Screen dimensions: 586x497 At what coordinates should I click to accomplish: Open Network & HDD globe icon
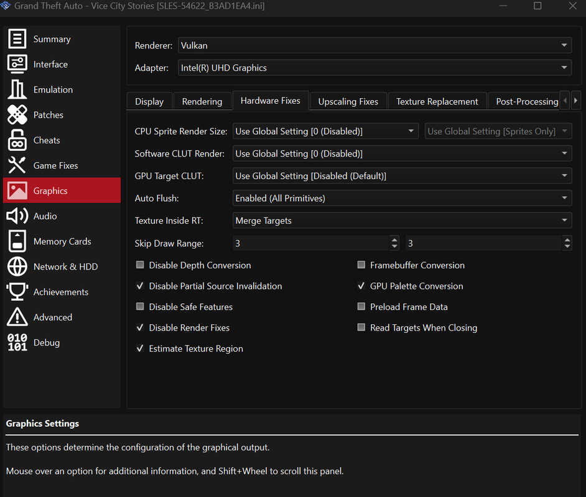tap(17, 267)
